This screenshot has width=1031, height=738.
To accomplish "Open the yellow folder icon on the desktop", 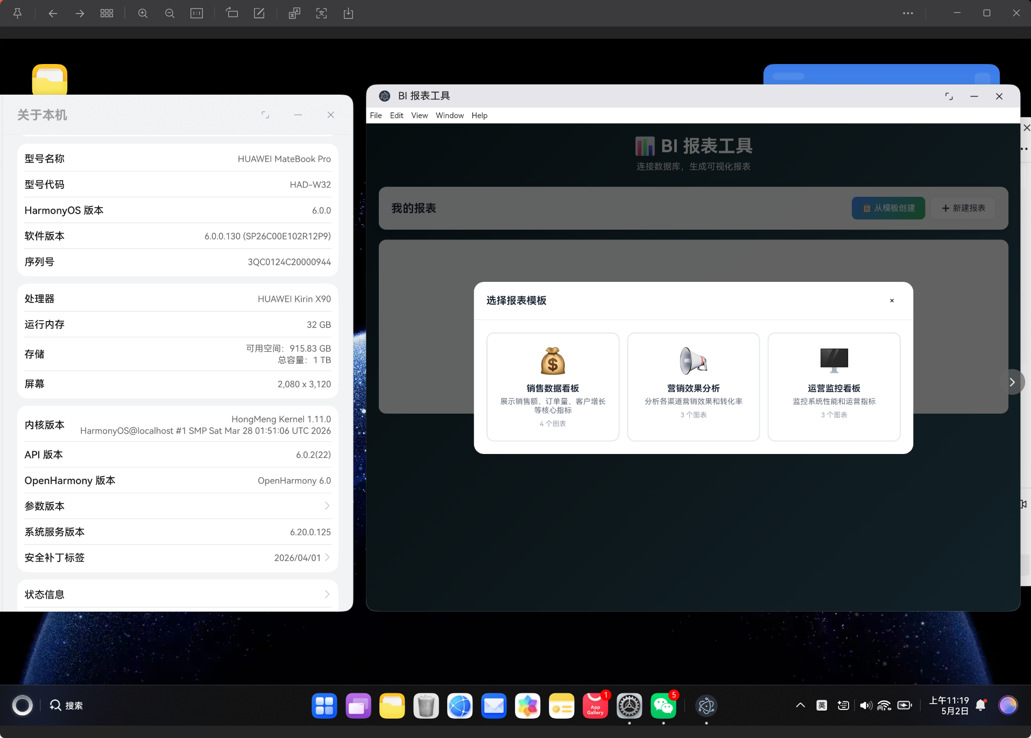I will [50, 79].
